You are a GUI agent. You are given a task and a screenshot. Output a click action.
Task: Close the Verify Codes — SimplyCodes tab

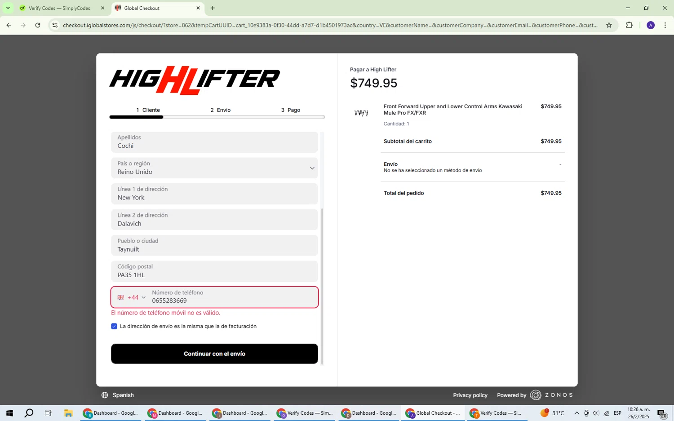(x=102, y=8)
